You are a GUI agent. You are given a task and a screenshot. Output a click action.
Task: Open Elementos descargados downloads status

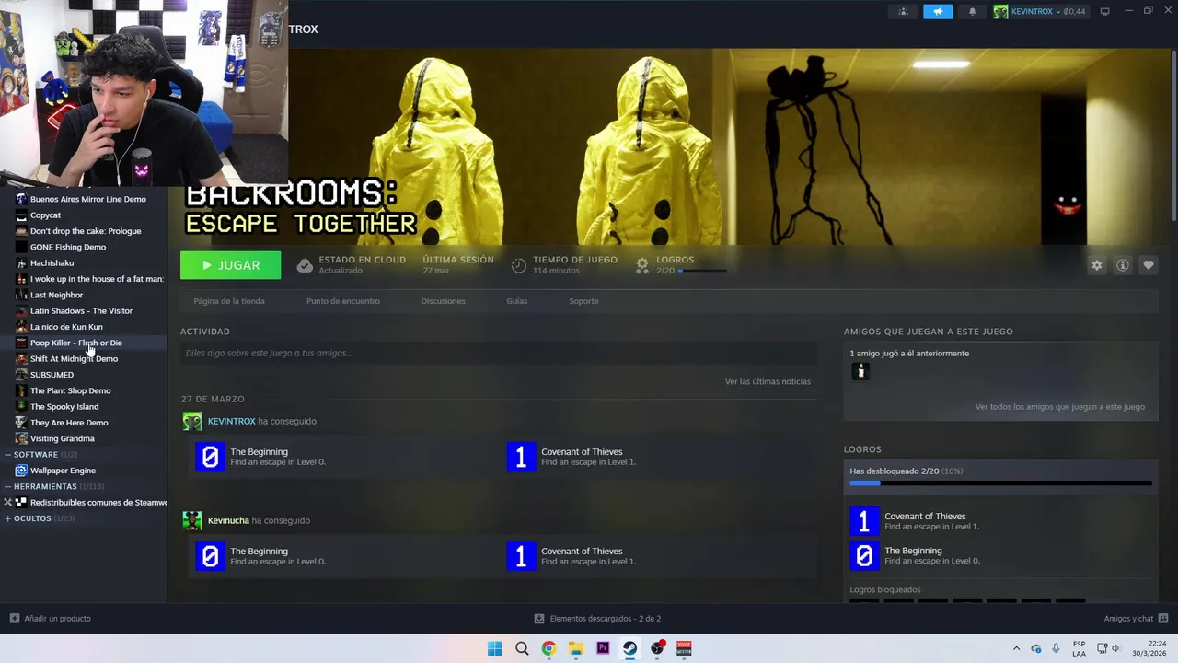coord(597,619)
